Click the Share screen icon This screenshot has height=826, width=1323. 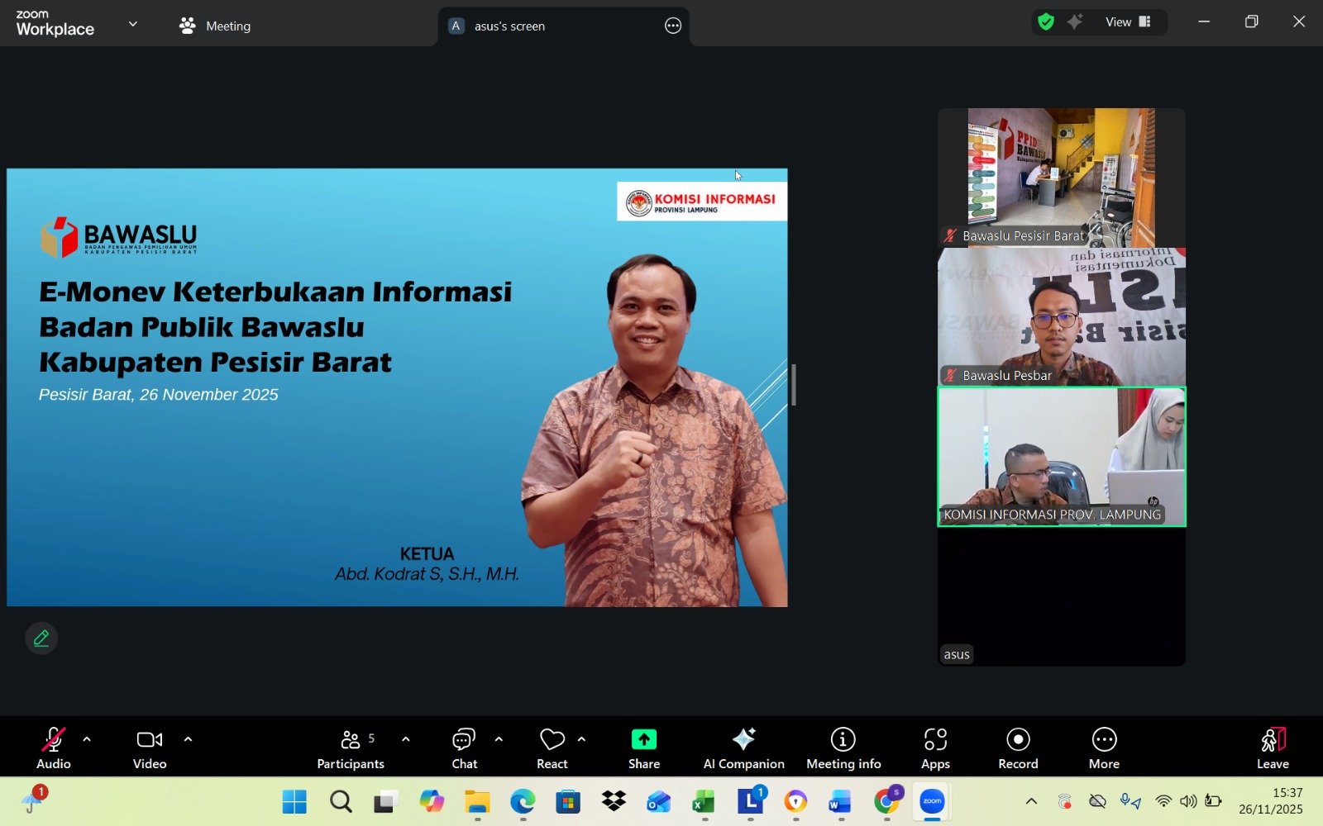(x=643, y=739)
